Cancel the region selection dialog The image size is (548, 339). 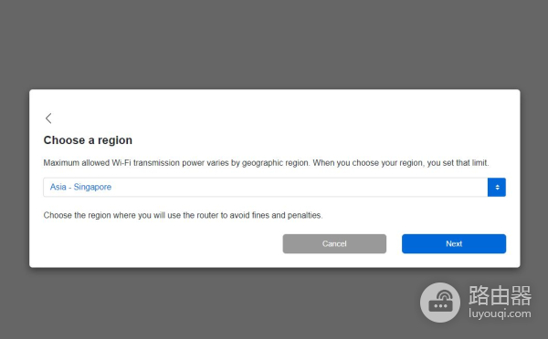tap(334, 244)
